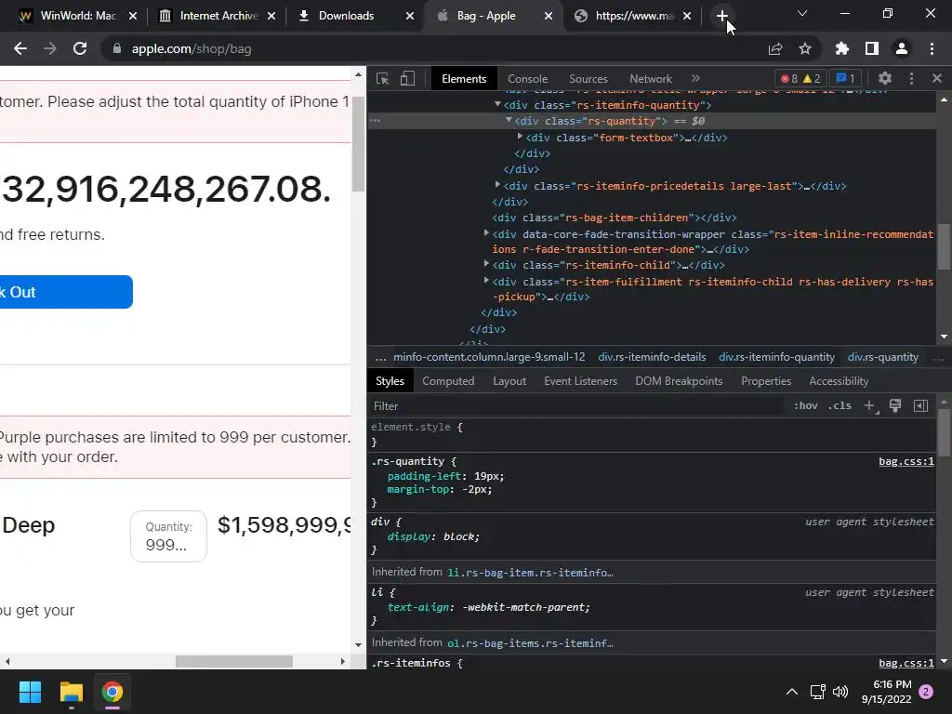Screen dimensions: 952x714
Task: Switch to the Console tab
Action: click(x=528, y=79)
